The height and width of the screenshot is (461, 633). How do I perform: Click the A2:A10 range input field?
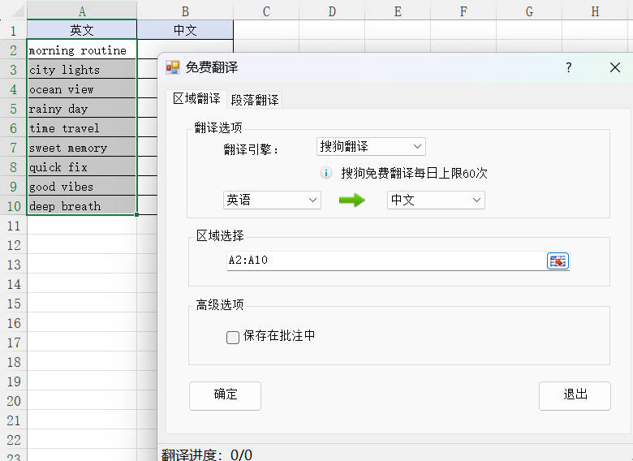385,261
